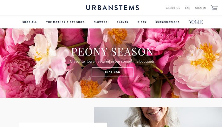Open the About Us page
Image resolution: width=222 pixels, height=127 pixels.
point(173,8)
